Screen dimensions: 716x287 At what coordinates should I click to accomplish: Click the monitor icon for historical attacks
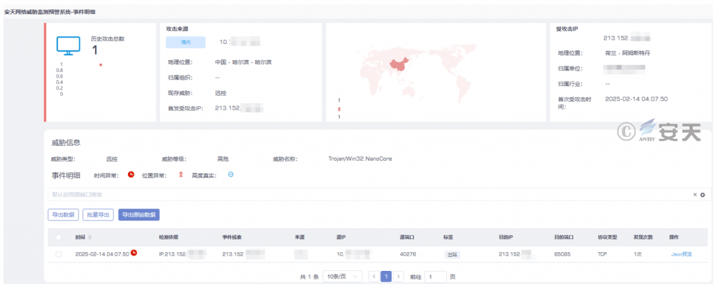tap(69, 45)
